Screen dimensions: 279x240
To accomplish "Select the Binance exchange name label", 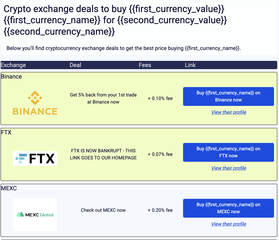I will coord(11,76).
